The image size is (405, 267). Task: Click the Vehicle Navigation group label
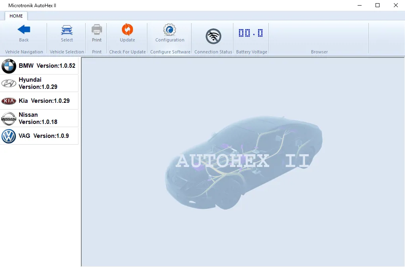tap(24, 52)
